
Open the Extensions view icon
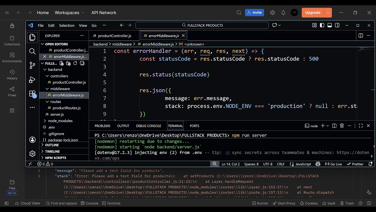tap(32, 94)
